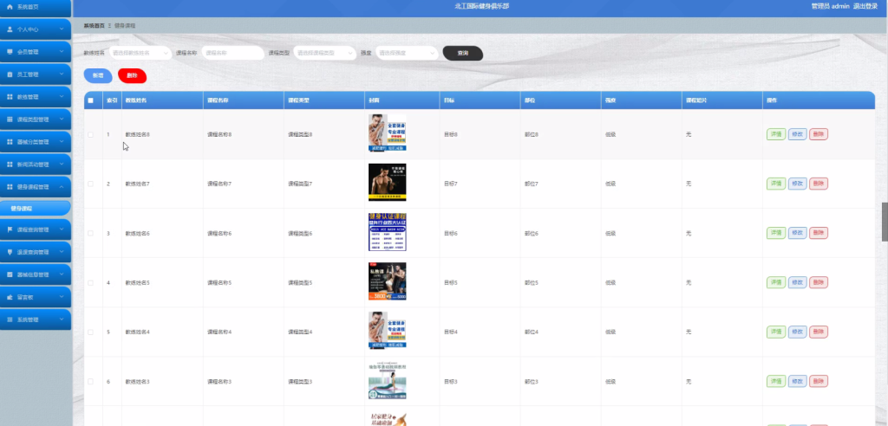Click the 员工管理 sidebar icon
888x426 pixels.
click(10, 74)
